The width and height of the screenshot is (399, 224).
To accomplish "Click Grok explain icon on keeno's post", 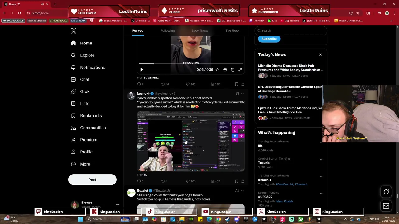I will tap(237, 94).
